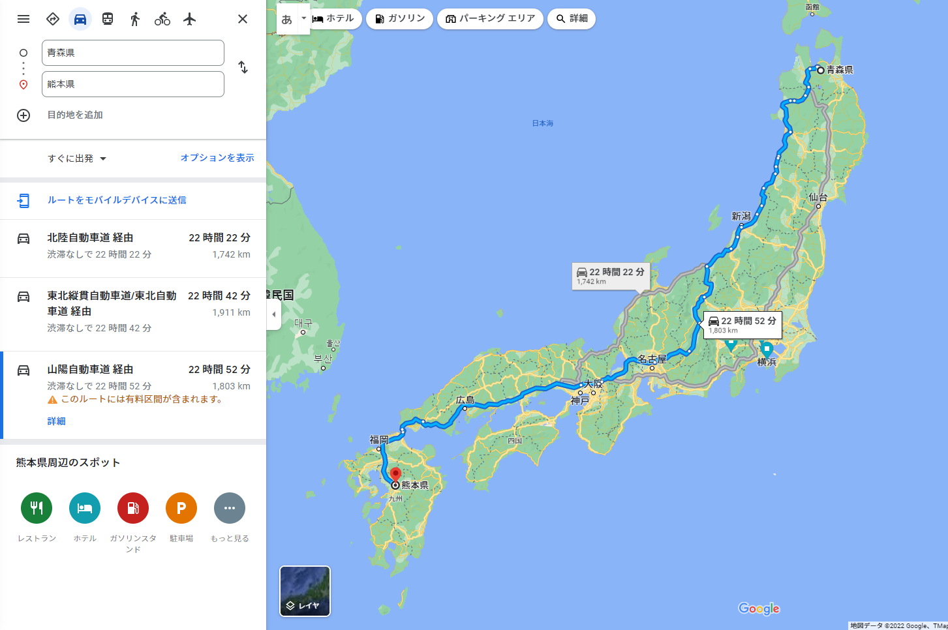The width and height of the screenshot is (948, 630).
Task: Open the レイヤ layers thumbnail
Action: click(305, 591)
